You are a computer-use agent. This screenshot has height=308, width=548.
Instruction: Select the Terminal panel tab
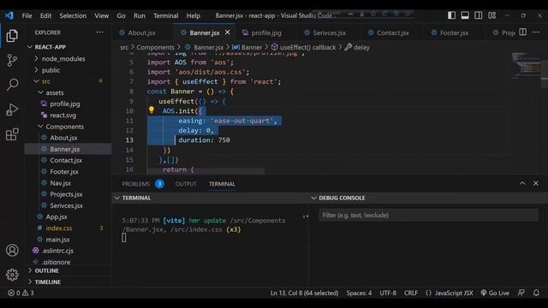[x=222, y=184]
